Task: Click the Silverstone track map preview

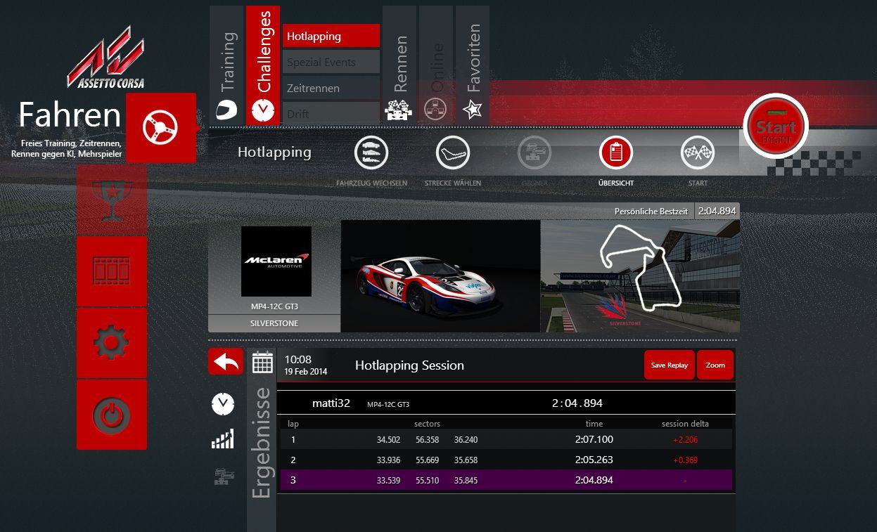Action: tap(640, 275)
